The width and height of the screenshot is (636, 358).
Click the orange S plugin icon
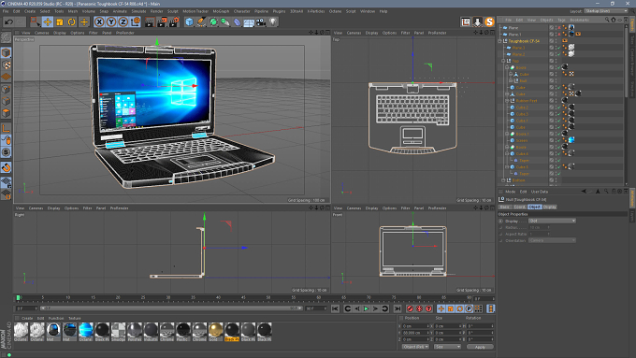[489, 21]
